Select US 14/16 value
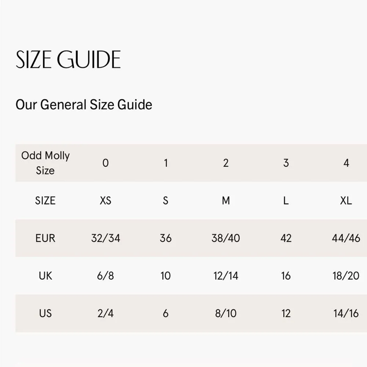The width and height of the screenshot is (367, 367). click(x=346, y=313)
